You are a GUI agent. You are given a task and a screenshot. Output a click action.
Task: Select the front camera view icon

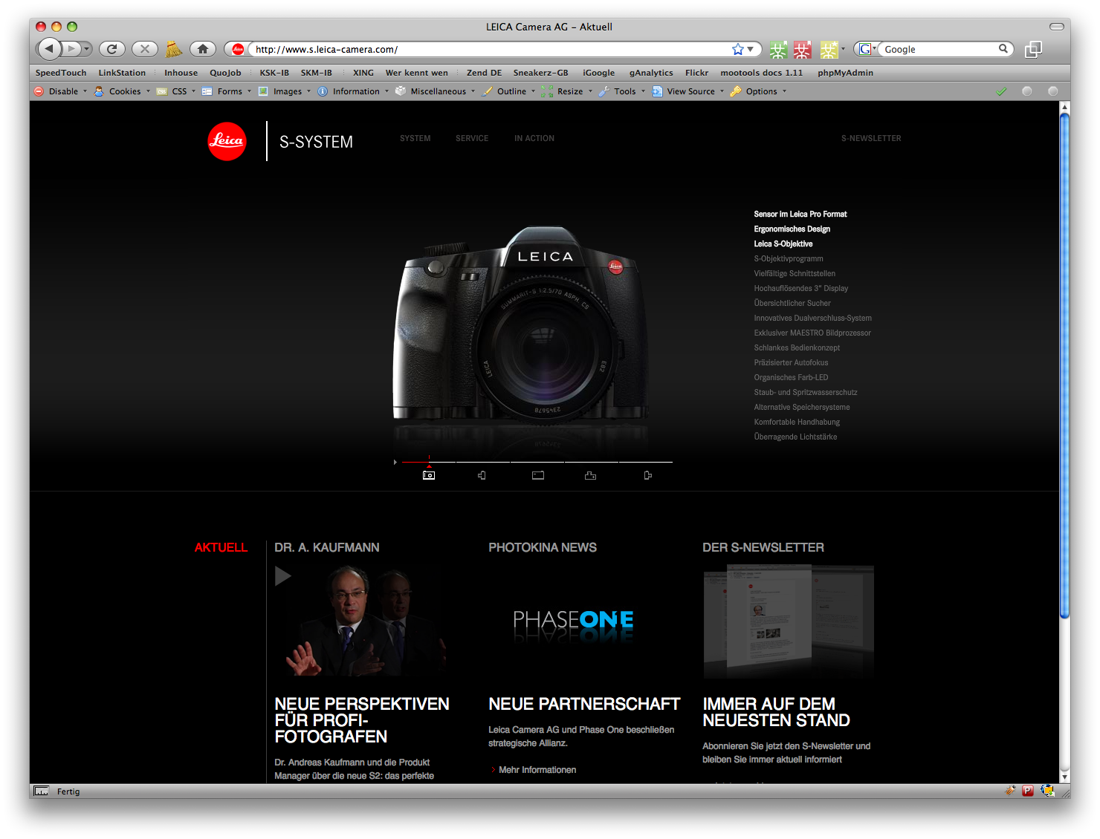click(429, 475)
